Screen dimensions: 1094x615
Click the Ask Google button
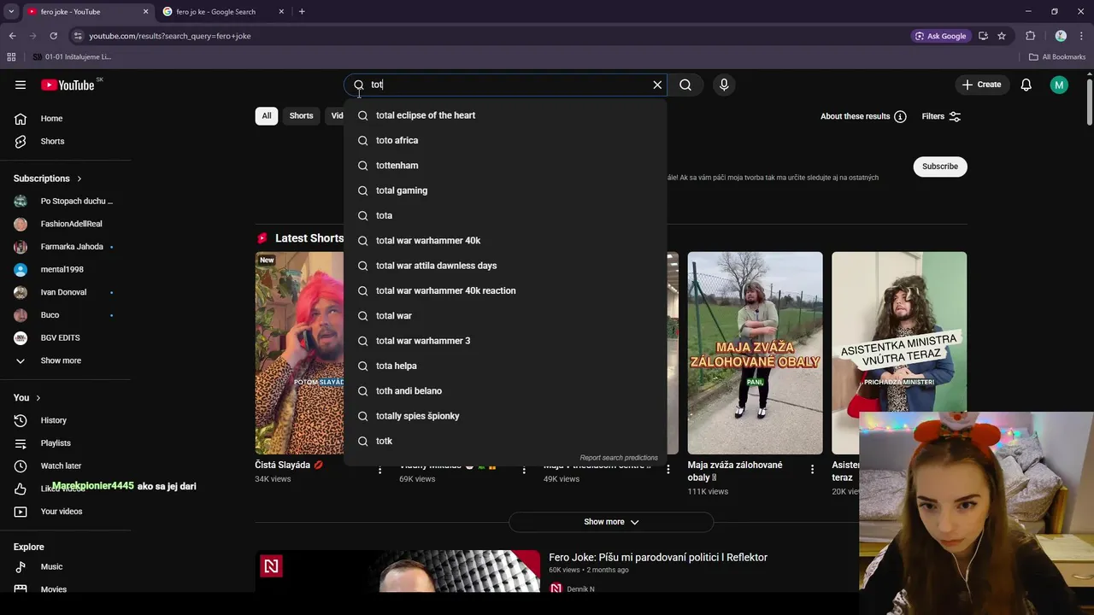point(940,36)
